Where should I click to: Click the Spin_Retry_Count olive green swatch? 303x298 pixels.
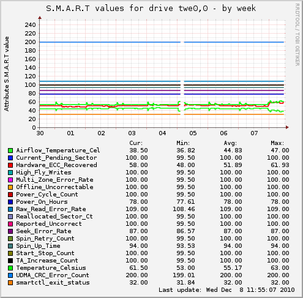(10, 239)
